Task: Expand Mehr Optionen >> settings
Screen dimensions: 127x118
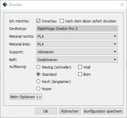Action: click(x=26, y=97)
